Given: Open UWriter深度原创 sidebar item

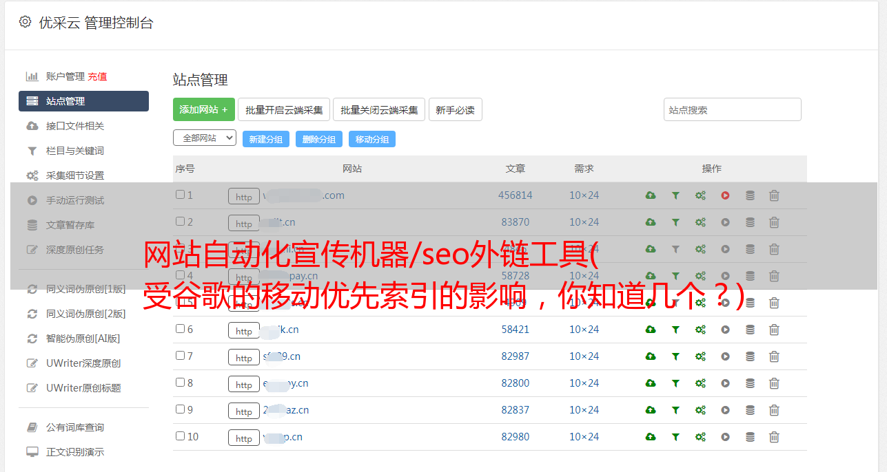Looking at the screenshot, I should point(83,363).
